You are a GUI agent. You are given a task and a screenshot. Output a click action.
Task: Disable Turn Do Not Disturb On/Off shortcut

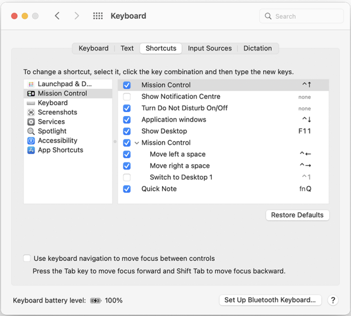click(127, 108)
